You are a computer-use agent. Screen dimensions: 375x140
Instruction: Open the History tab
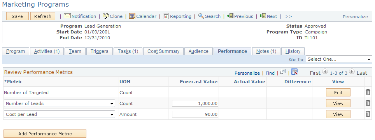coord(293,51)
